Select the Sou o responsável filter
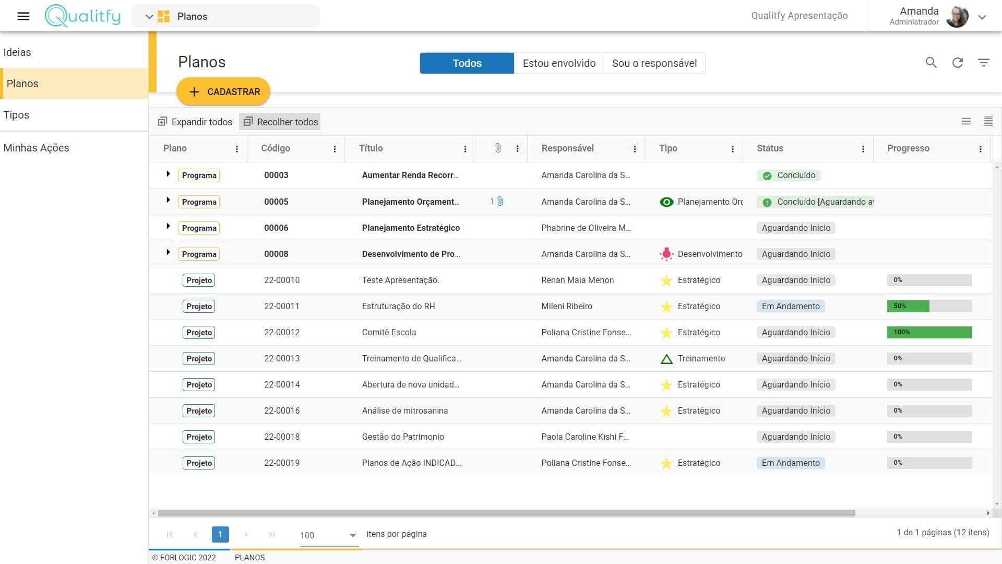Screen dimensions: 1002x564 [654, 63]
